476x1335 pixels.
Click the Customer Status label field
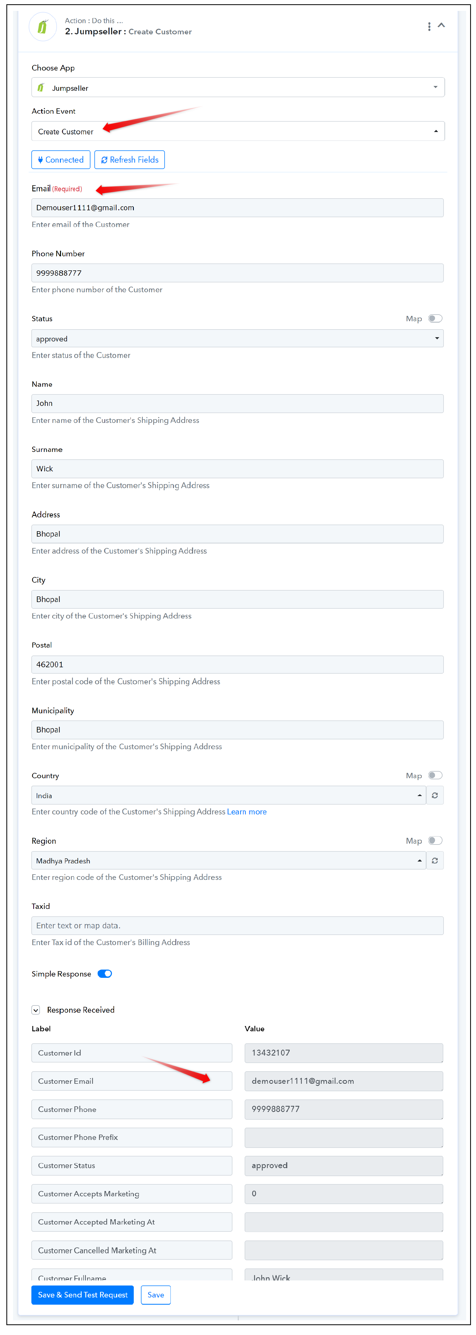[x=132, y=1165]
